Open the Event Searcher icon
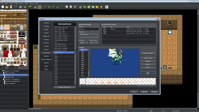199x112 pixels. point(93,7)
